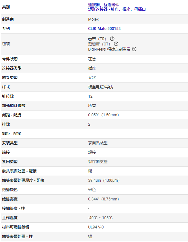188x242 pixels.
Task: Open the 连接器，互连器件 category link
Action: (x=104, y=5)
